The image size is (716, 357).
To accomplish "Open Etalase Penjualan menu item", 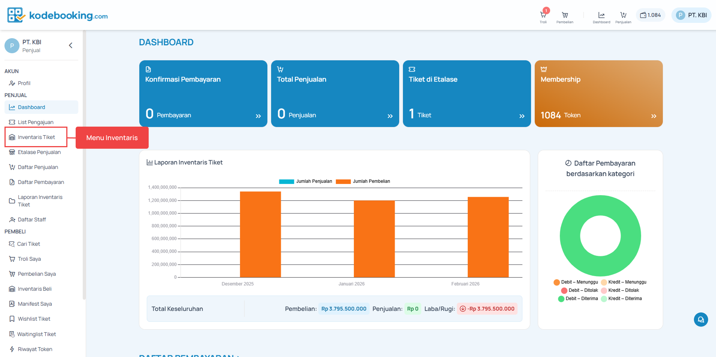I will coord(39,152).
